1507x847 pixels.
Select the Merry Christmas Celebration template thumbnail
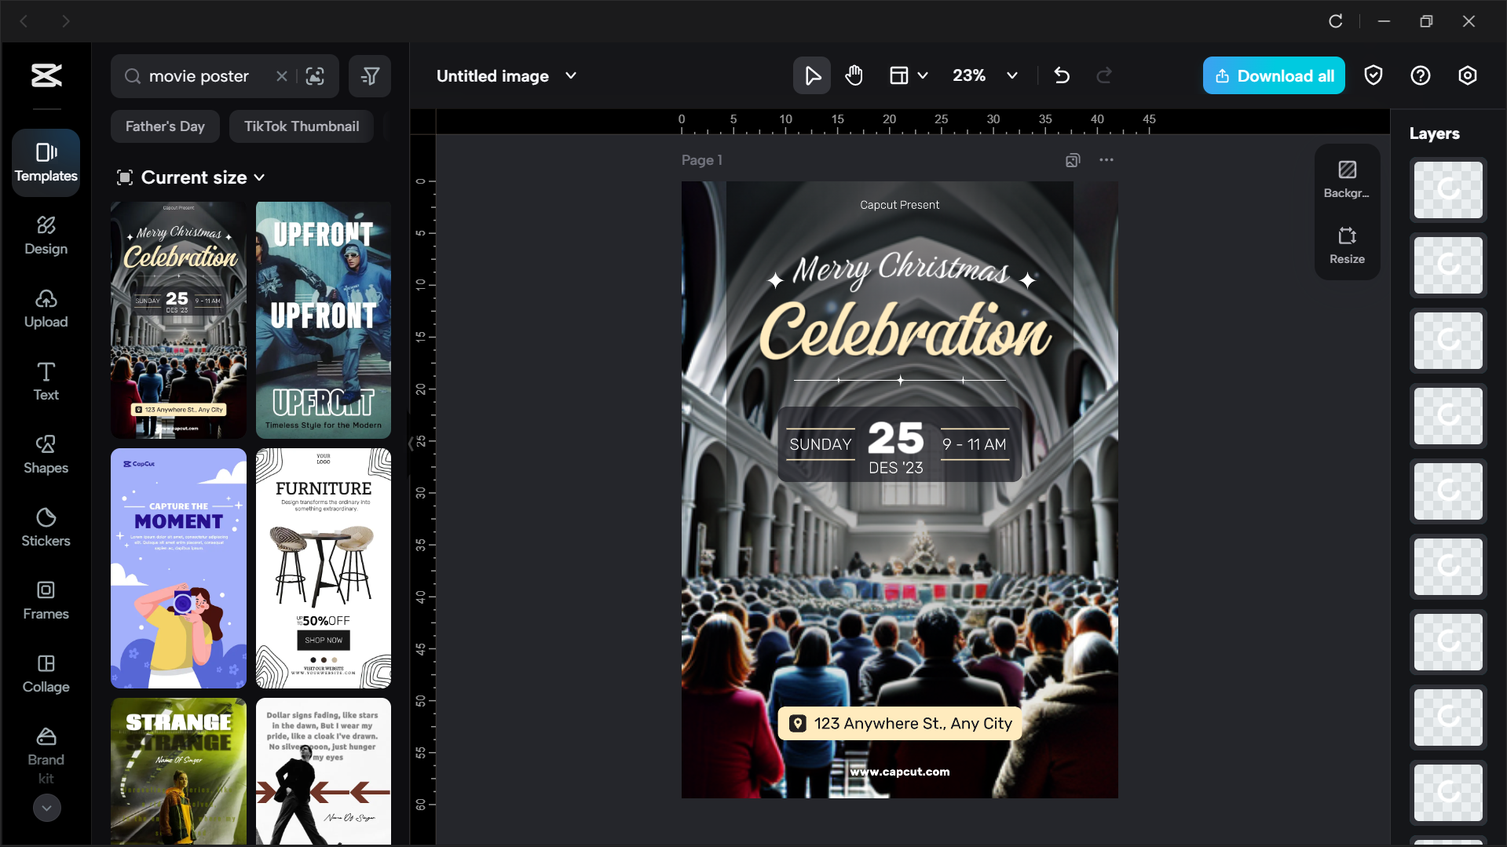178,319
